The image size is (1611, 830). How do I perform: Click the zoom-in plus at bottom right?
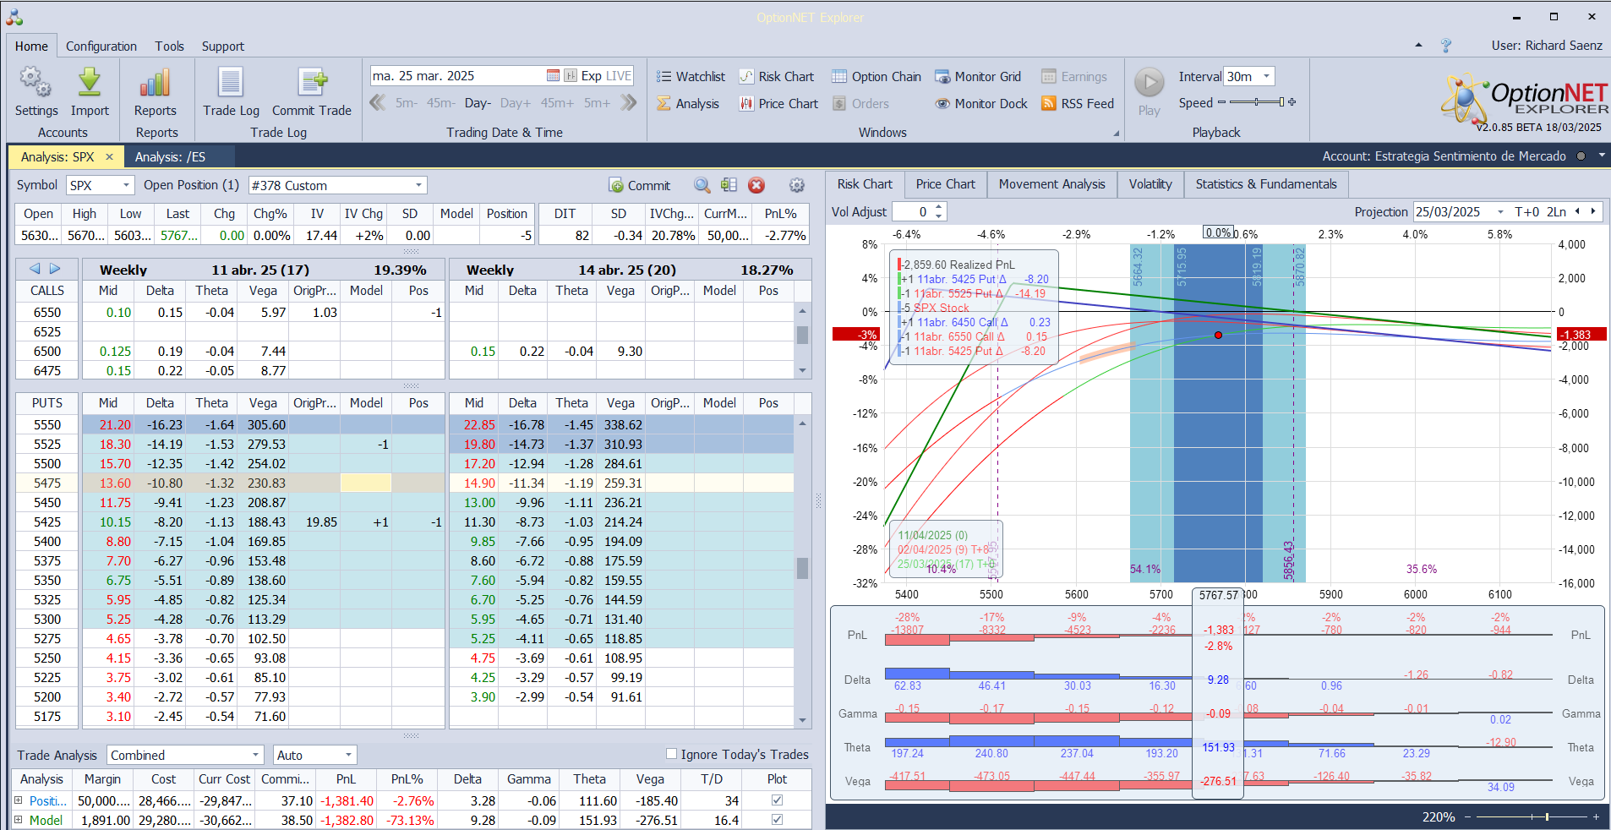point(1596,816)
